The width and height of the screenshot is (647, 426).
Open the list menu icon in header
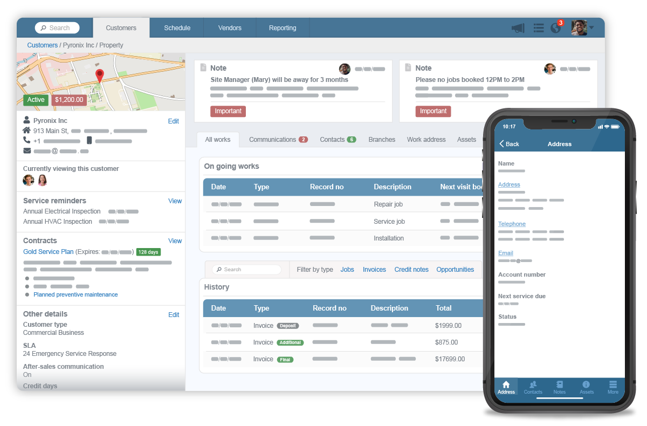538,28
